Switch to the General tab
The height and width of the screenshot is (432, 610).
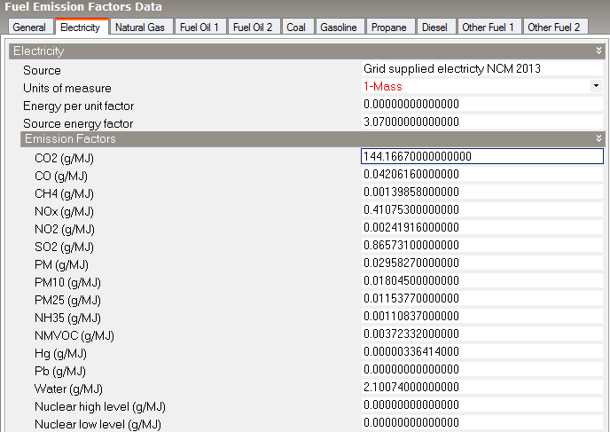click(x=29, y=27)
